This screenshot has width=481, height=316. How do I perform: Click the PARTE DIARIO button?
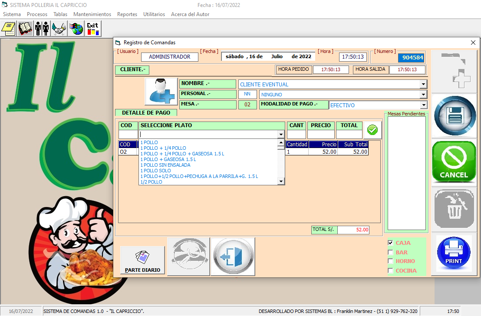tap(142, 261)
